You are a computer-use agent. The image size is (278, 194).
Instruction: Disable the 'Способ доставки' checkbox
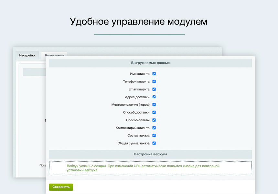[x=154, y=112]
